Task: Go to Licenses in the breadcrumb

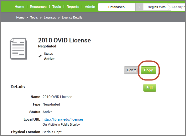Action: (50, 18)
